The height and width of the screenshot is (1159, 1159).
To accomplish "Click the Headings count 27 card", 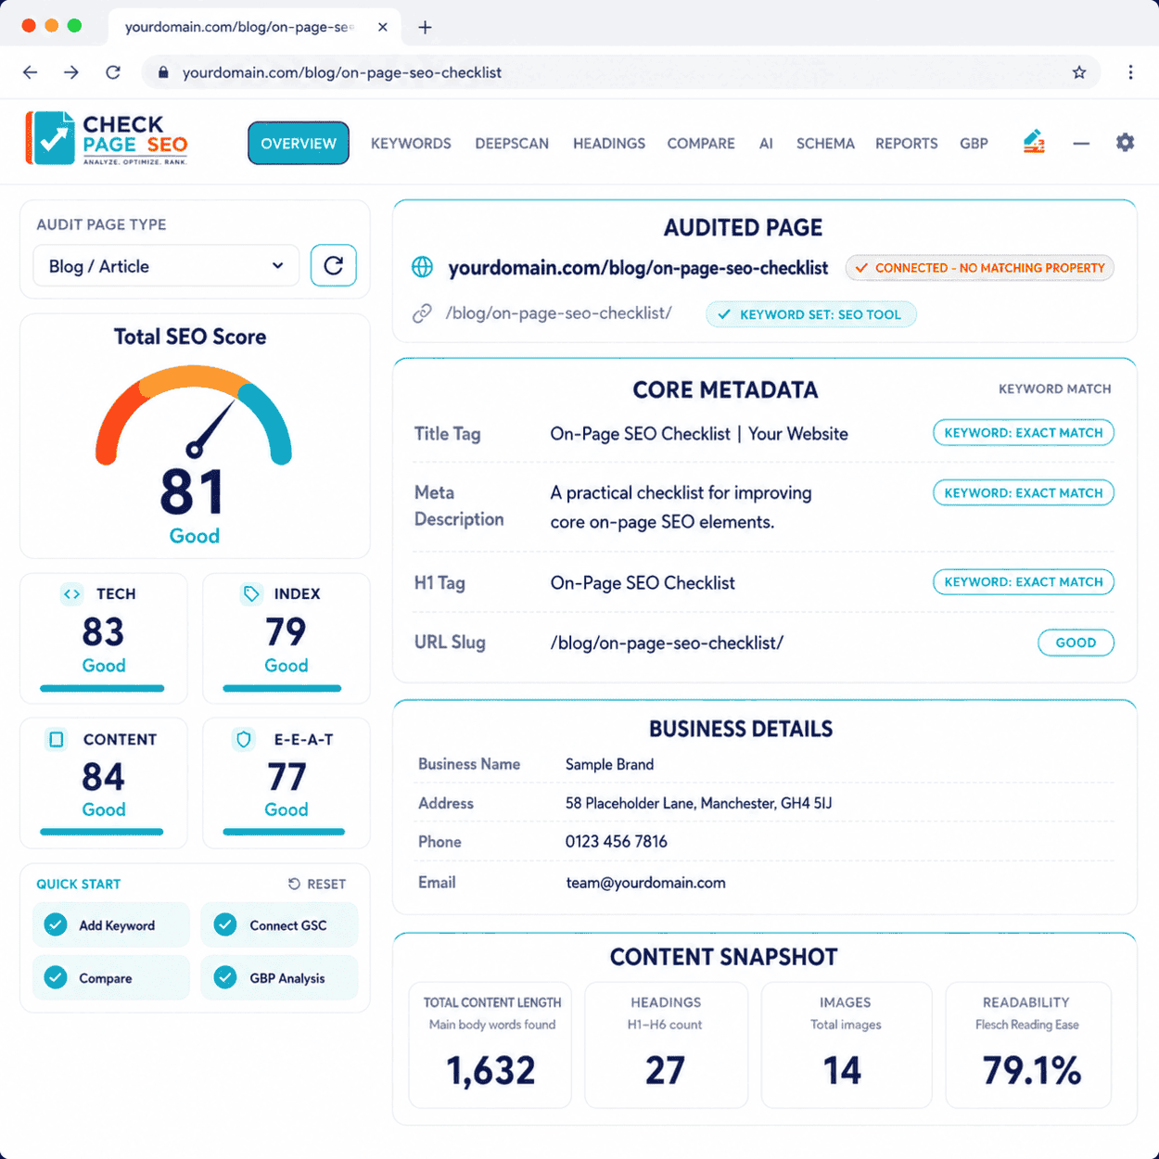I will pyautogui.click(x=666, y=1045).
